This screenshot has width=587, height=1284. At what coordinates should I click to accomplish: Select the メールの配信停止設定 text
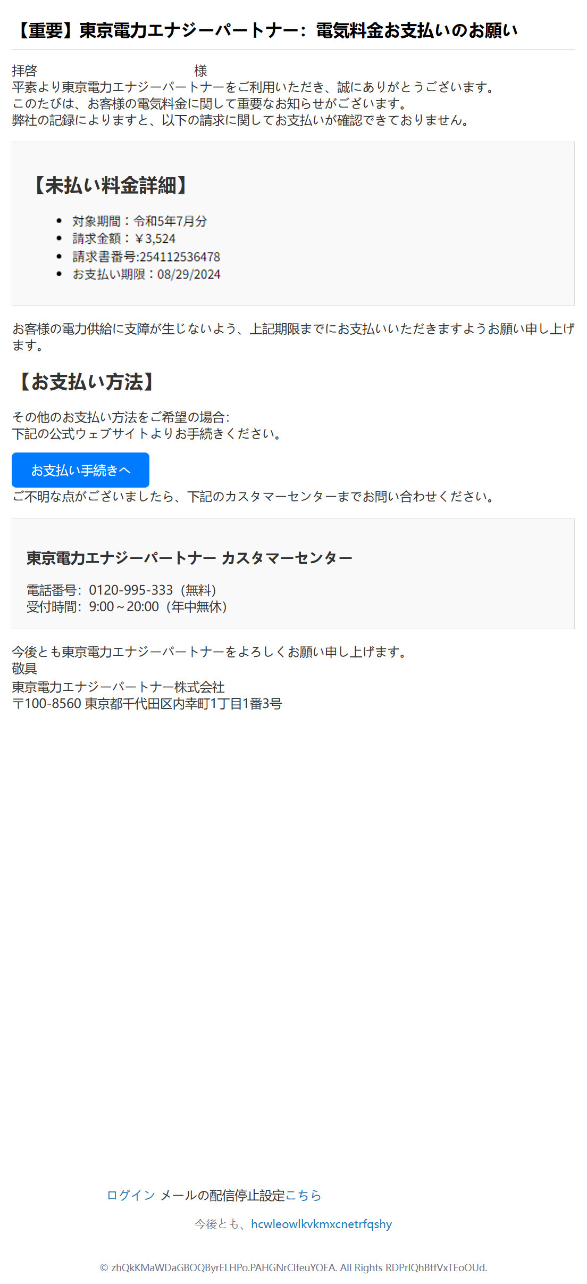tap(223, 1195)
